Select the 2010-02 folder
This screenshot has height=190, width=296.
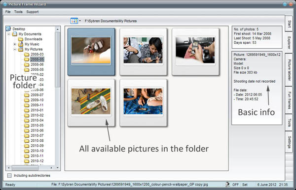click(x=37, y=115)
